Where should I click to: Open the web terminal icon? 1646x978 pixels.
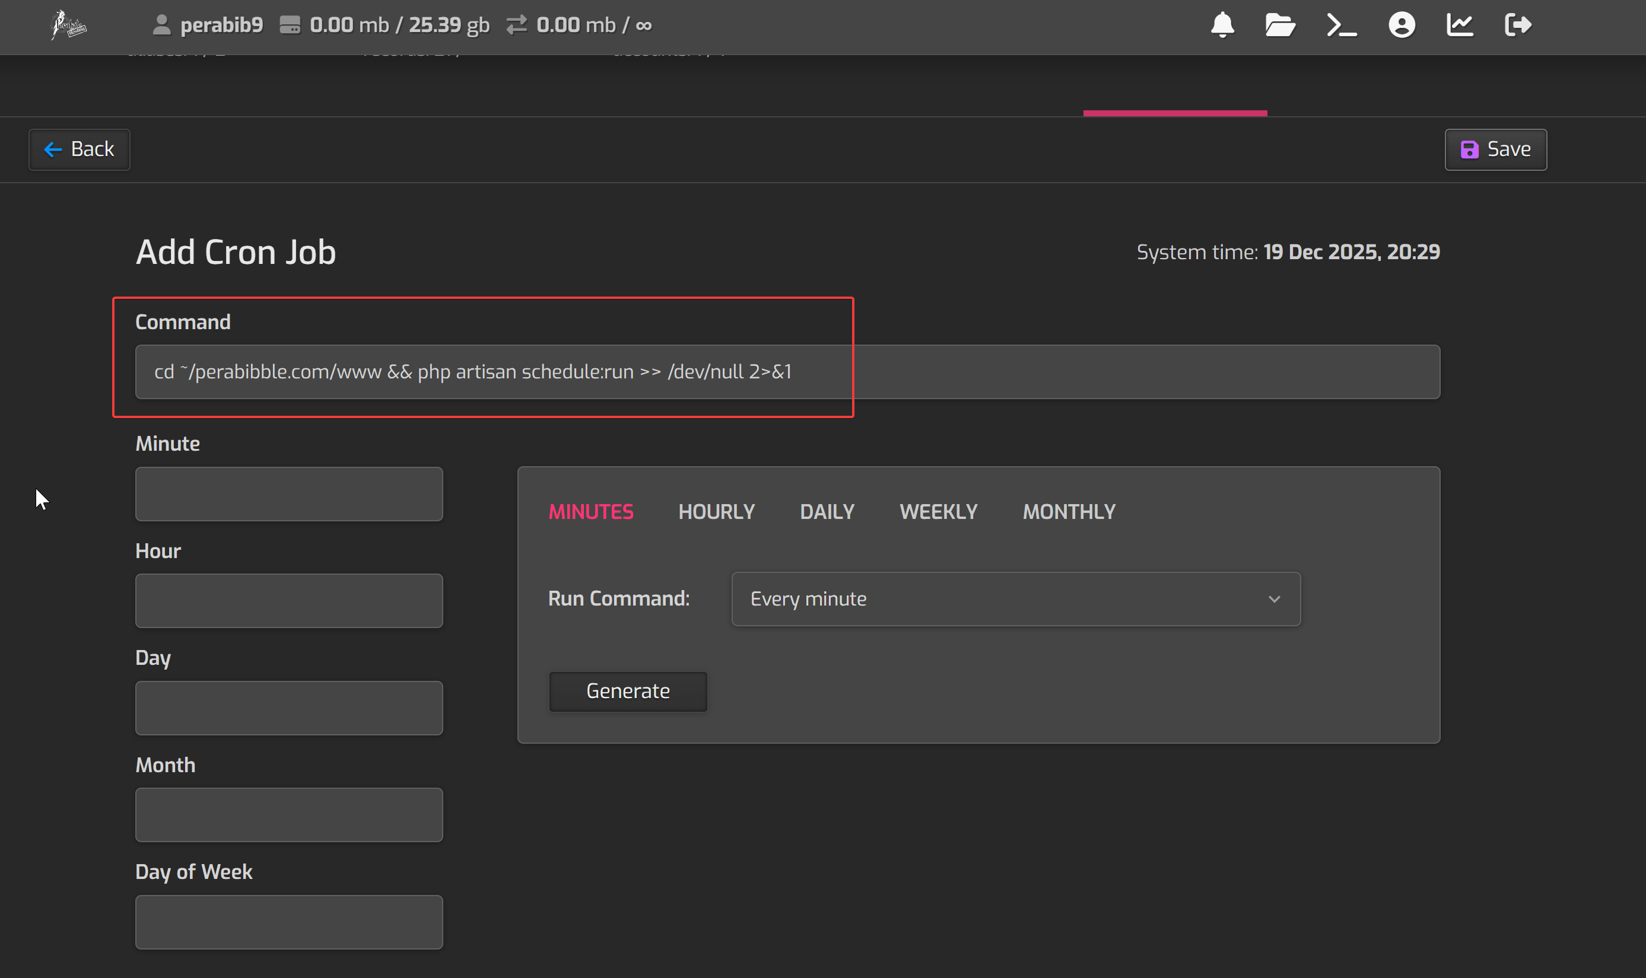pos(1341,25)
